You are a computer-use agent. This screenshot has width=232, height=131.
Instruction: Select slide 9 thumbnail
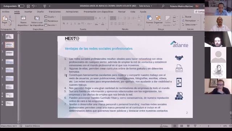pyautogui.click(x=9, y=103)
